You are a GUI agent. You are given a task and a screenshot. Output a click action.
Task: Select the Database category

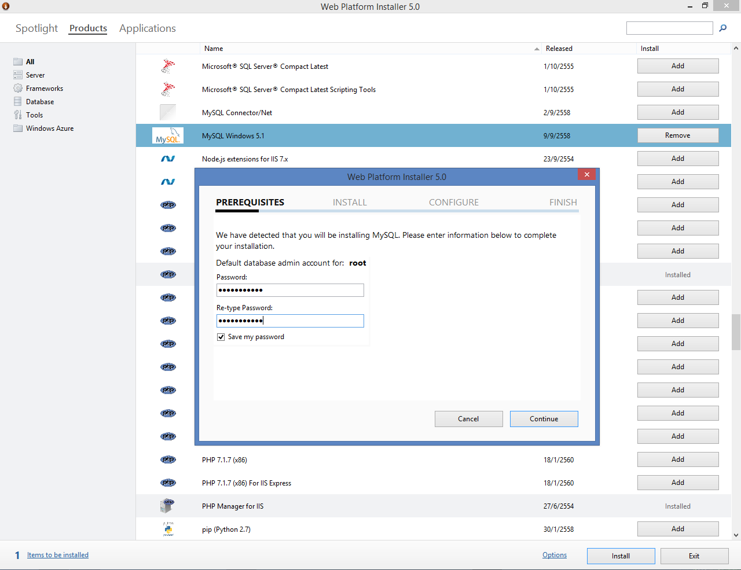coord(40,102)
